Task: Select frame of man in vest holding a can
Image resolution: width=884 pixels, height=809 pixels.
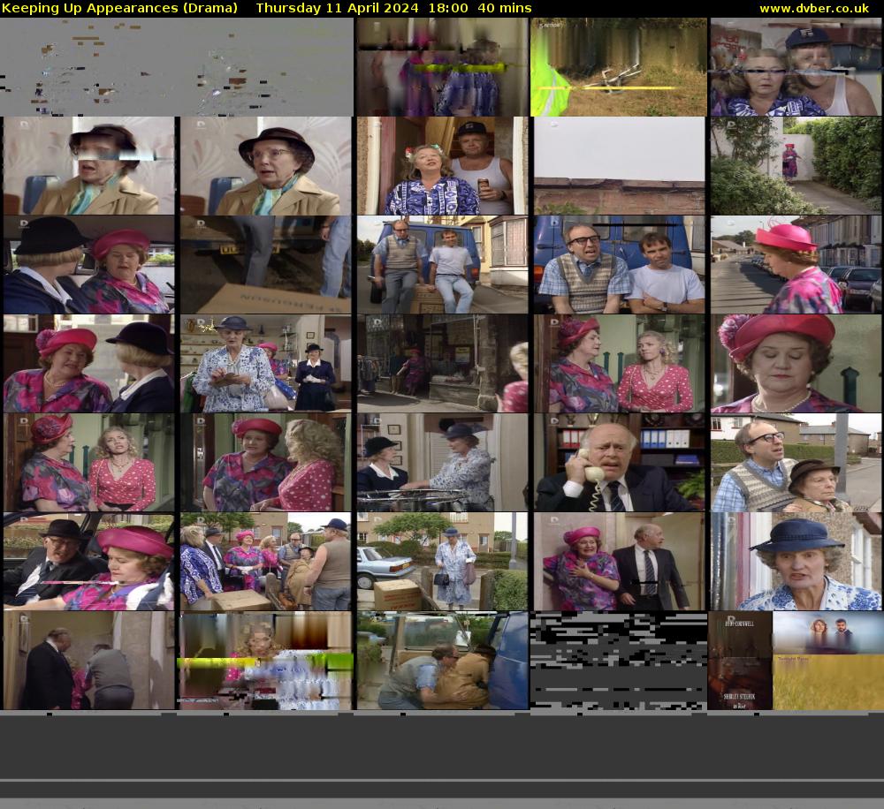Action: [443, 166]
